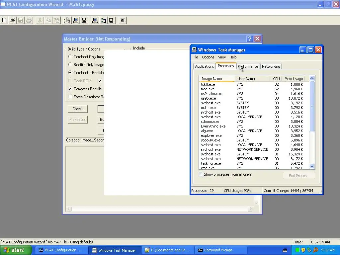Click the PCAT Configuration Wizard title bar icon
The height and width of the screenshot is (255, 340).
(x=3, y=4)
